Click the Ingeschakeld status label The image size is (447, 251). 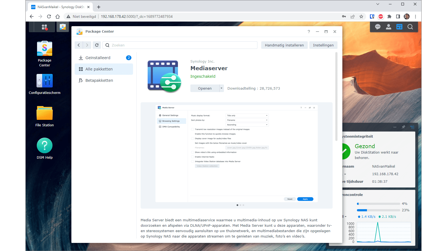point(203,76)
